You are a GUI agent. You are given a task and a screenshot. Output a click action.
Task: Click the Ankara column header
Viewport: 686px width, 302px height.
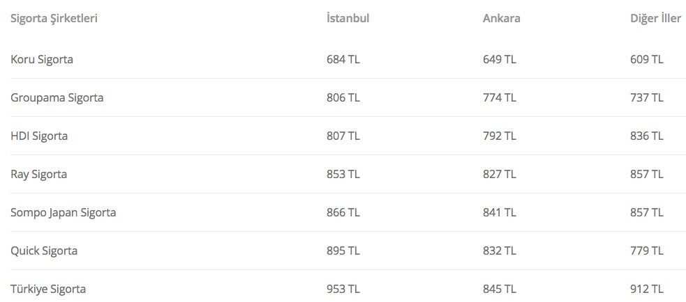[x=501, y=18]
